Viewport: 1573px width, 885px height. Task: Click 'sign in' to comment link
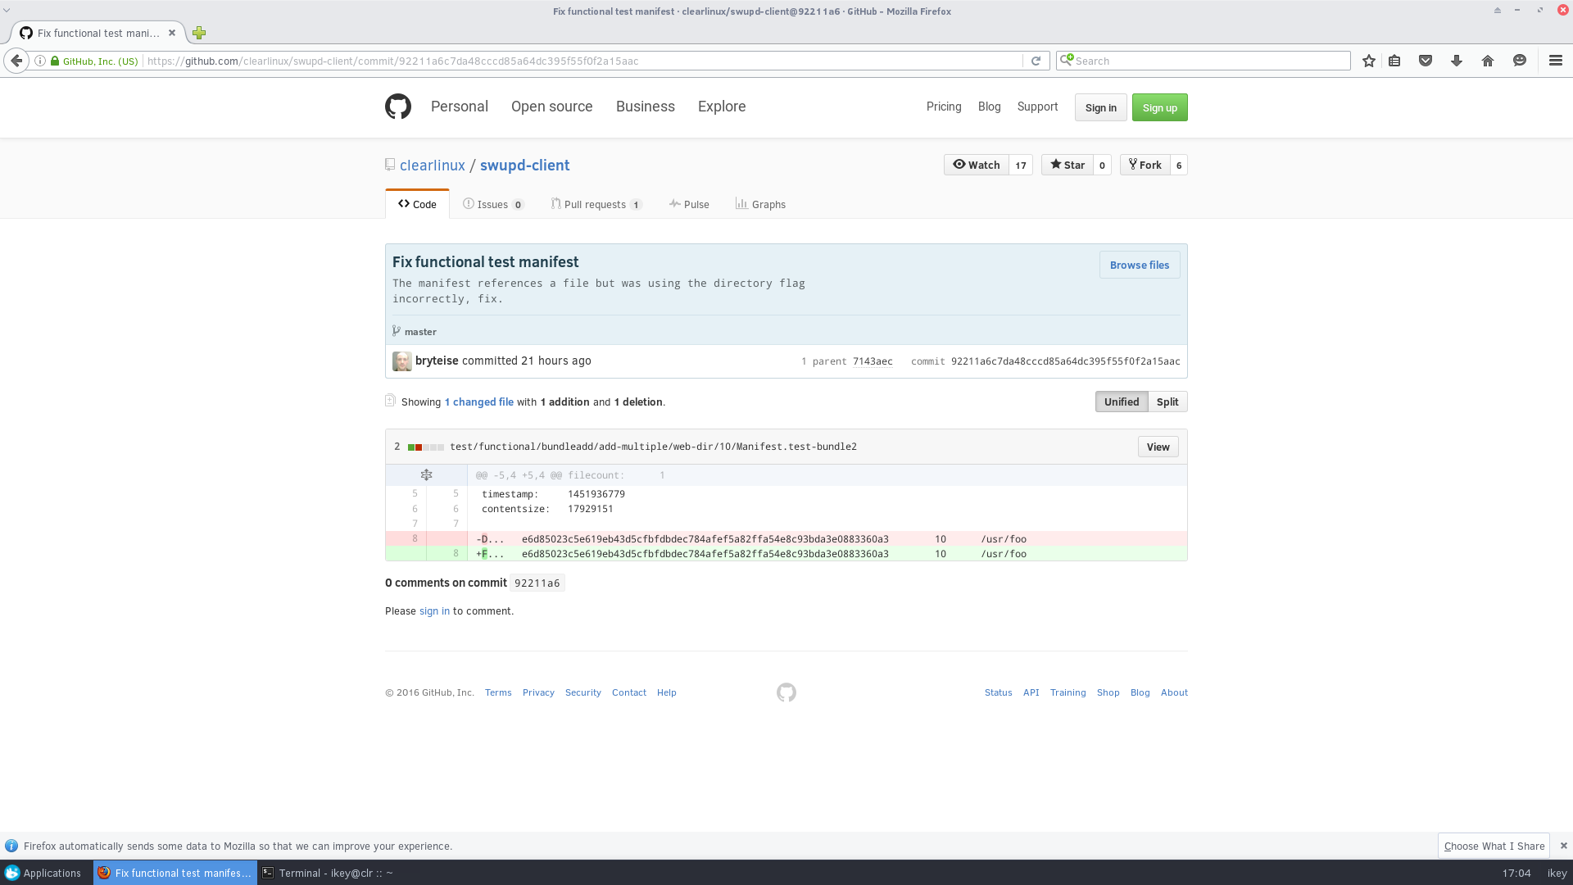pos(434,610)
